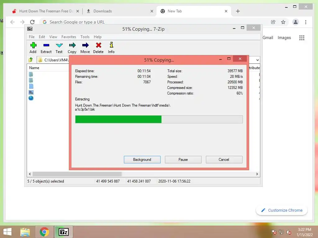Click the Delete tool in 7-Zip toolbar
Image resolution: width=318 pixels, height=238 pixels.
98,48
